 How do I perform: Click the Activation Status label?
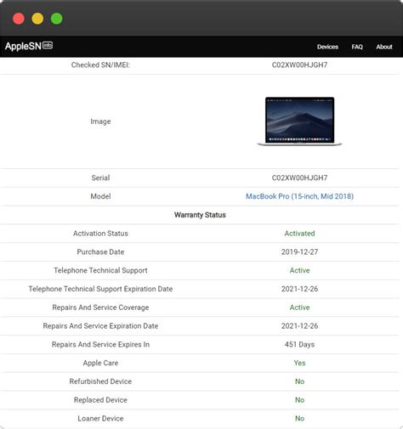click(100, 234)
